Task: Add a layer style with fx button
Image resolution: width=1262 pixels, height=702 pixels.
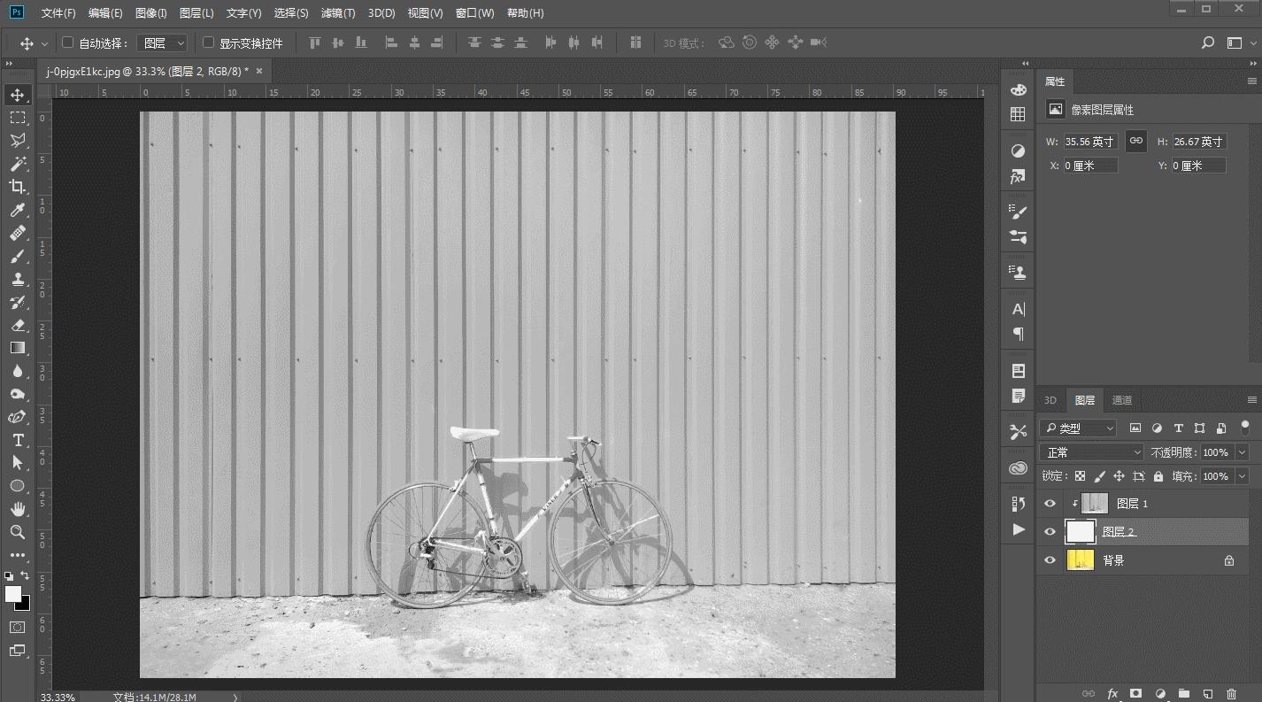Action: [x=1112, y=693]
